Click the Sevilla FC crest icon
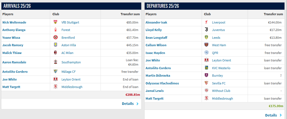 206,83
